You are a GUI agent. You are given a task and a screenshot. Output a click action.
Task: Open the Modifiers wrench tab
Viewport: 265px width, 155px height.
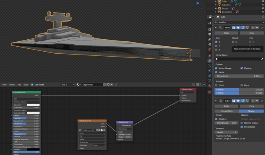[210, 61]
